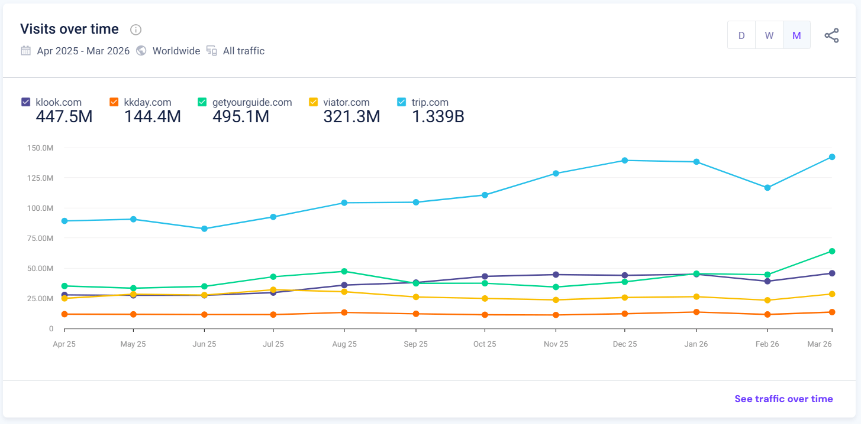
Task: Open the share icon menu
Action: tap(831, 35)
